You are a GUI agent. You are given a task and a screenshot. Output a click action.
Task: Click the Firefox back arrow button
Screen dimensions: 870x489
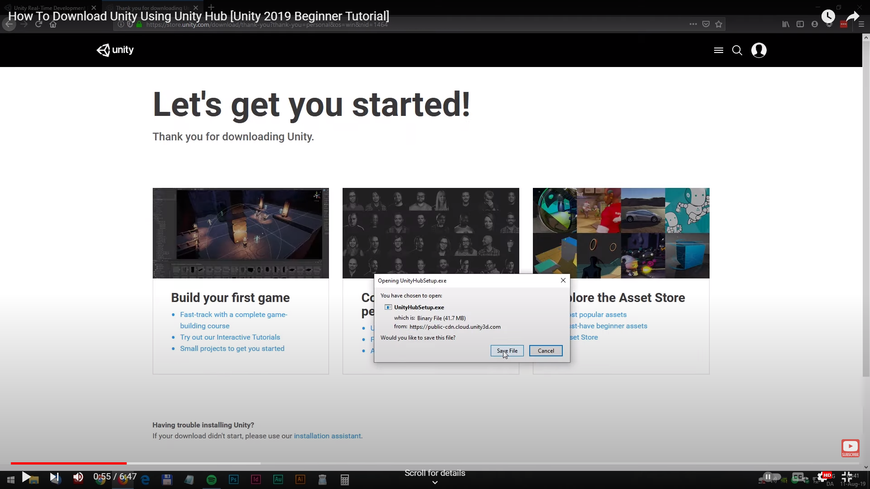(9, 24)
